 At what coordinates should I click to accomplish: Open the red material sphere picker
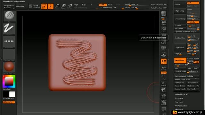(9, 67)
